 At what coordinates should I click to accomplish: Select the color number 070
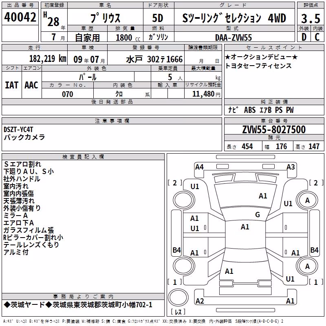(x=68, y=94)
